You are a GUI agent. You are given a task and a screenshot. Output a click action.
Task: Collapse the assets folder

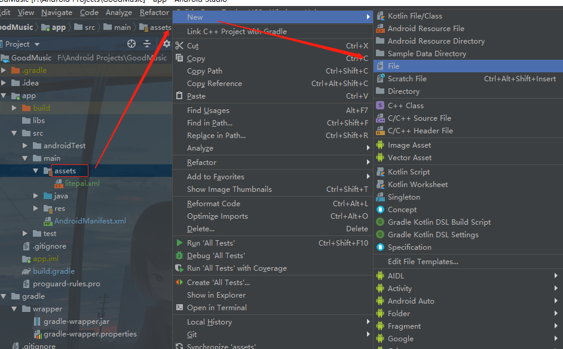[35, 171]
